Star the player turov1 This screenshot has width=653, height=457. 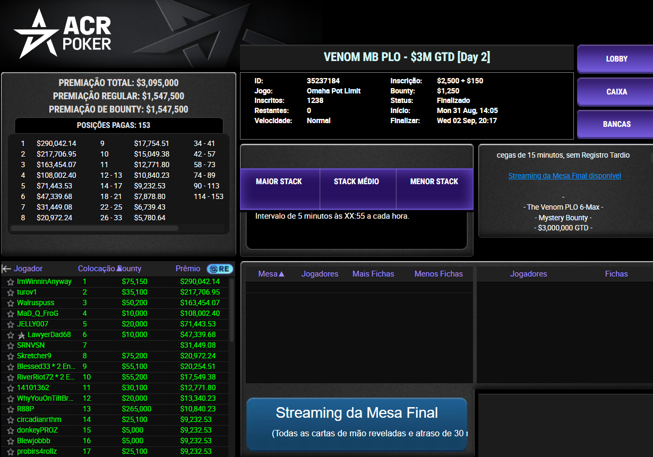tap(10, 292)
